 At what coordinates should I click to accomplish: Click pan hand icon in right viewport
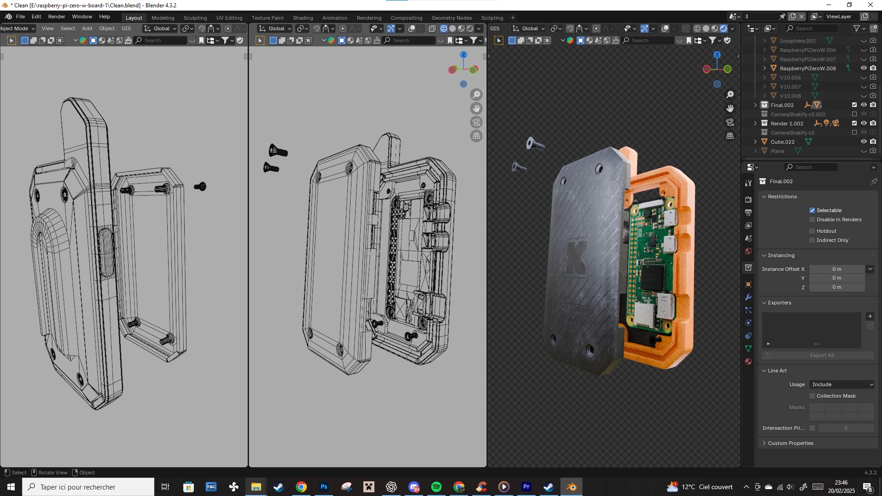pyautogui.click(x=730, y=108)
